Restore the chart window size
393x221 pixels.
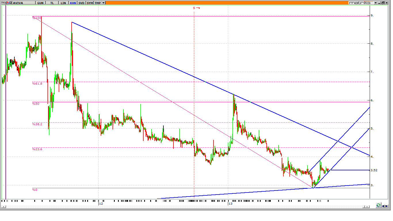click(x=383, y=3)
